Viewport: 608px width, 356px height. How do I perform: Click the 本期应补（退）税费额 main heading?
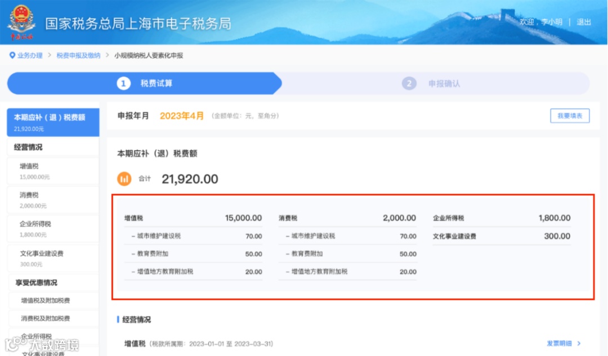click(158, 154)
